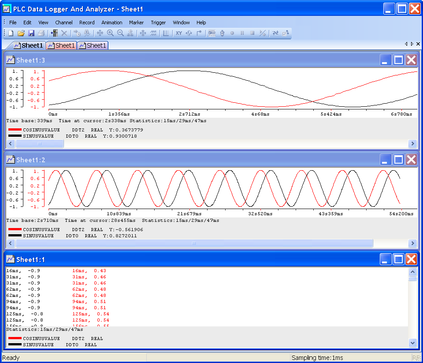Add a channel with the list-arrow icon
423x363 pixels.
click(x=54, y=33)
